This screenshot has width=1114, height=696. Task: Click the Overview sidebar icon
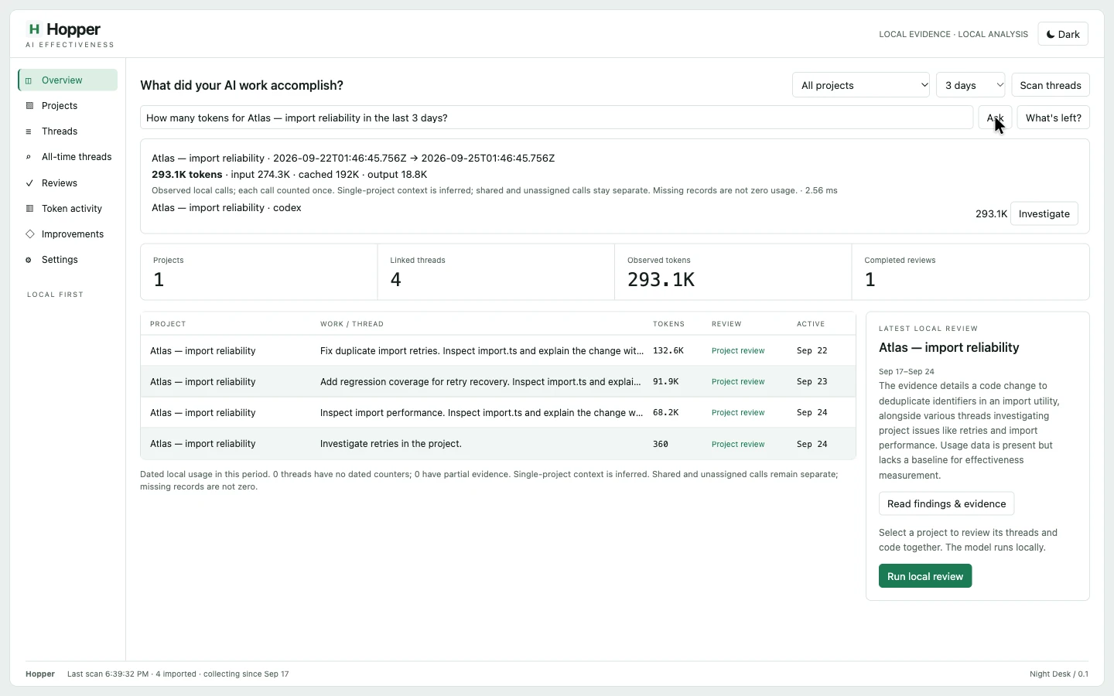tap(29, 80)
